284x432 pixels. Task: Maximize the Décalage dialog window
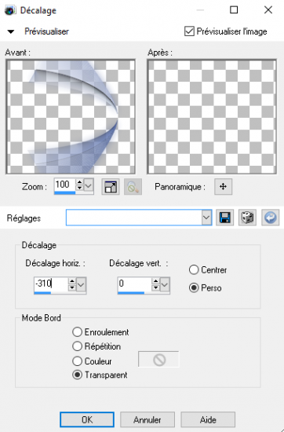[x=234, y=10]
